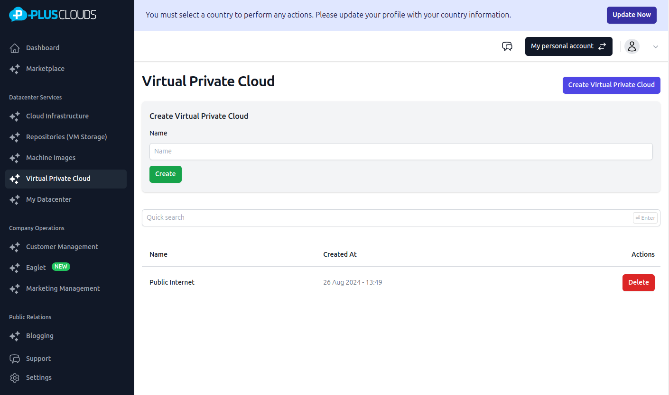Go to Machine Images section
Image resolution: width=669 pixels, height=395 pixels.
pyautogui.click(x=51, y=158)
